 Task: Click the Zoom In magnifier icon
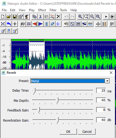click(x=80, y=17)
